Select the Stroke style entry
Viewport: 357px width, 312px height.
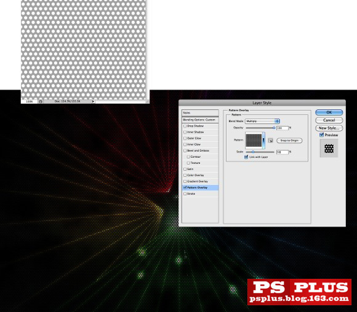[x=201, y=193]
